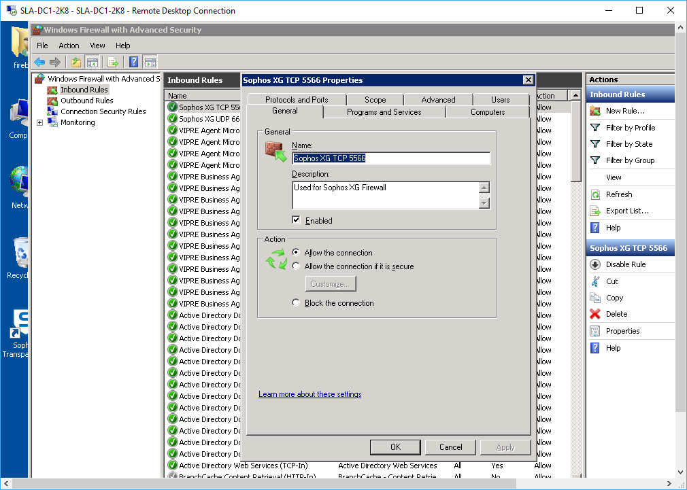The height and width of the screenshot is (490, 687).
Task: Click the Inbound Rules tree icon
Action: point(52,90)
